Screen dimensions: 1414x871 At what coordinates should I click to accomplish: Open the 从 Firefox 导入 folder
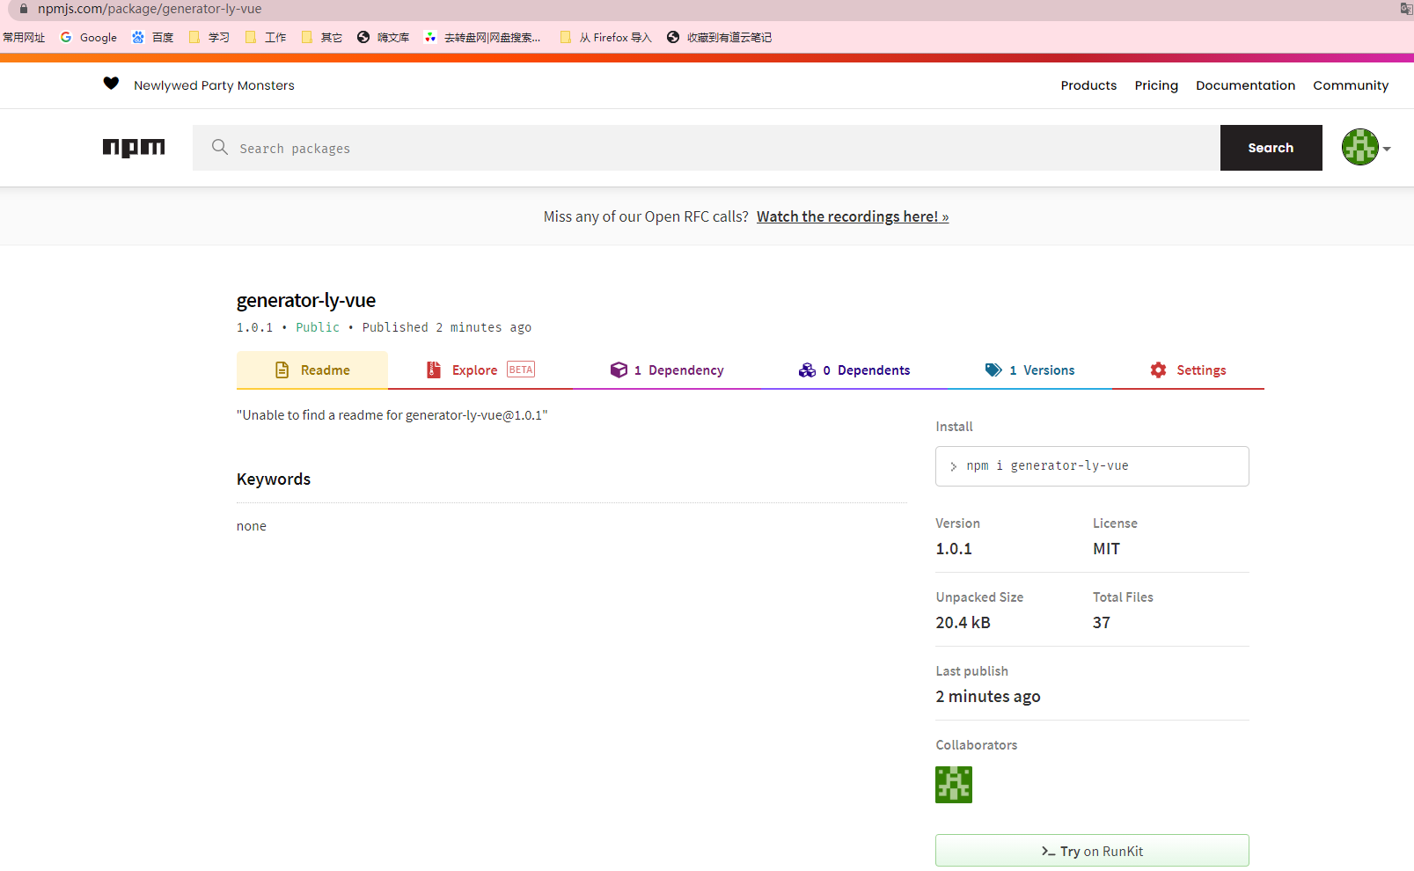pyautogui.click(x=606, y=37)
